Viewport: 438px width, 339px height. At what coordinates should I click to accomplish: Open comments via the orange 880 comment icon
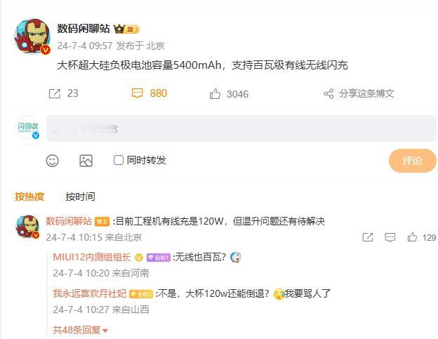tap(137, 93)
